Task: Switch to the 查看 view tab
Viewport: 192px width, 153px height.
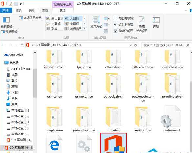Action: coord(45,11)
